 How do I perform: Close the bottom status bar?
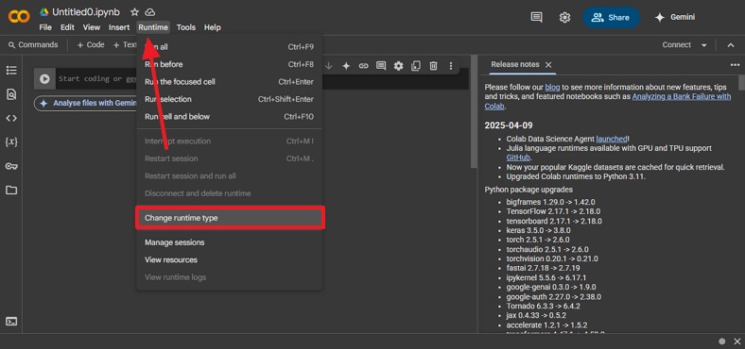(x=736, y=341)
